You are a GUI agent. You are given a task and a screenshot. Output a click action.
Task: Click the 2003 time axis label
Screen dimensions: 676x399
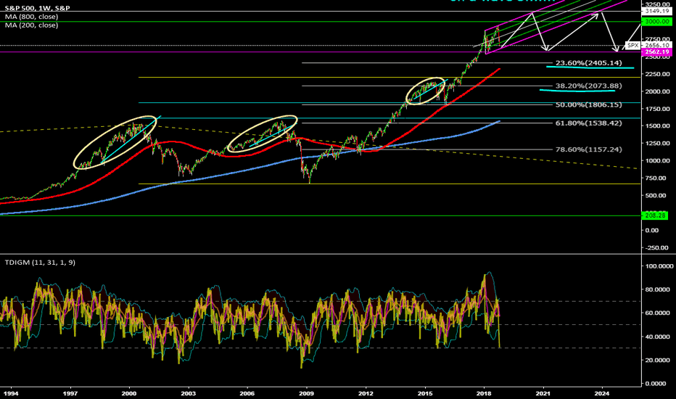188,393
